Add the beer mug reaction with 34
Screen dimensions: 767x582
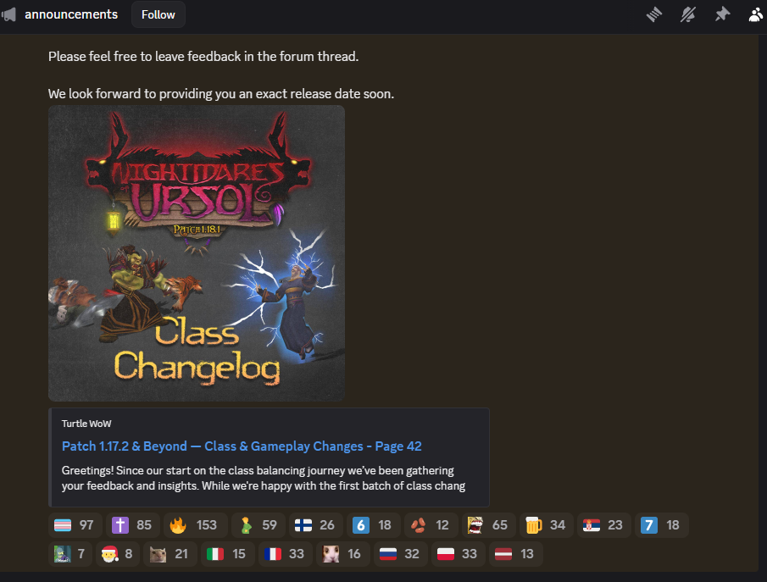pos(546,525)
